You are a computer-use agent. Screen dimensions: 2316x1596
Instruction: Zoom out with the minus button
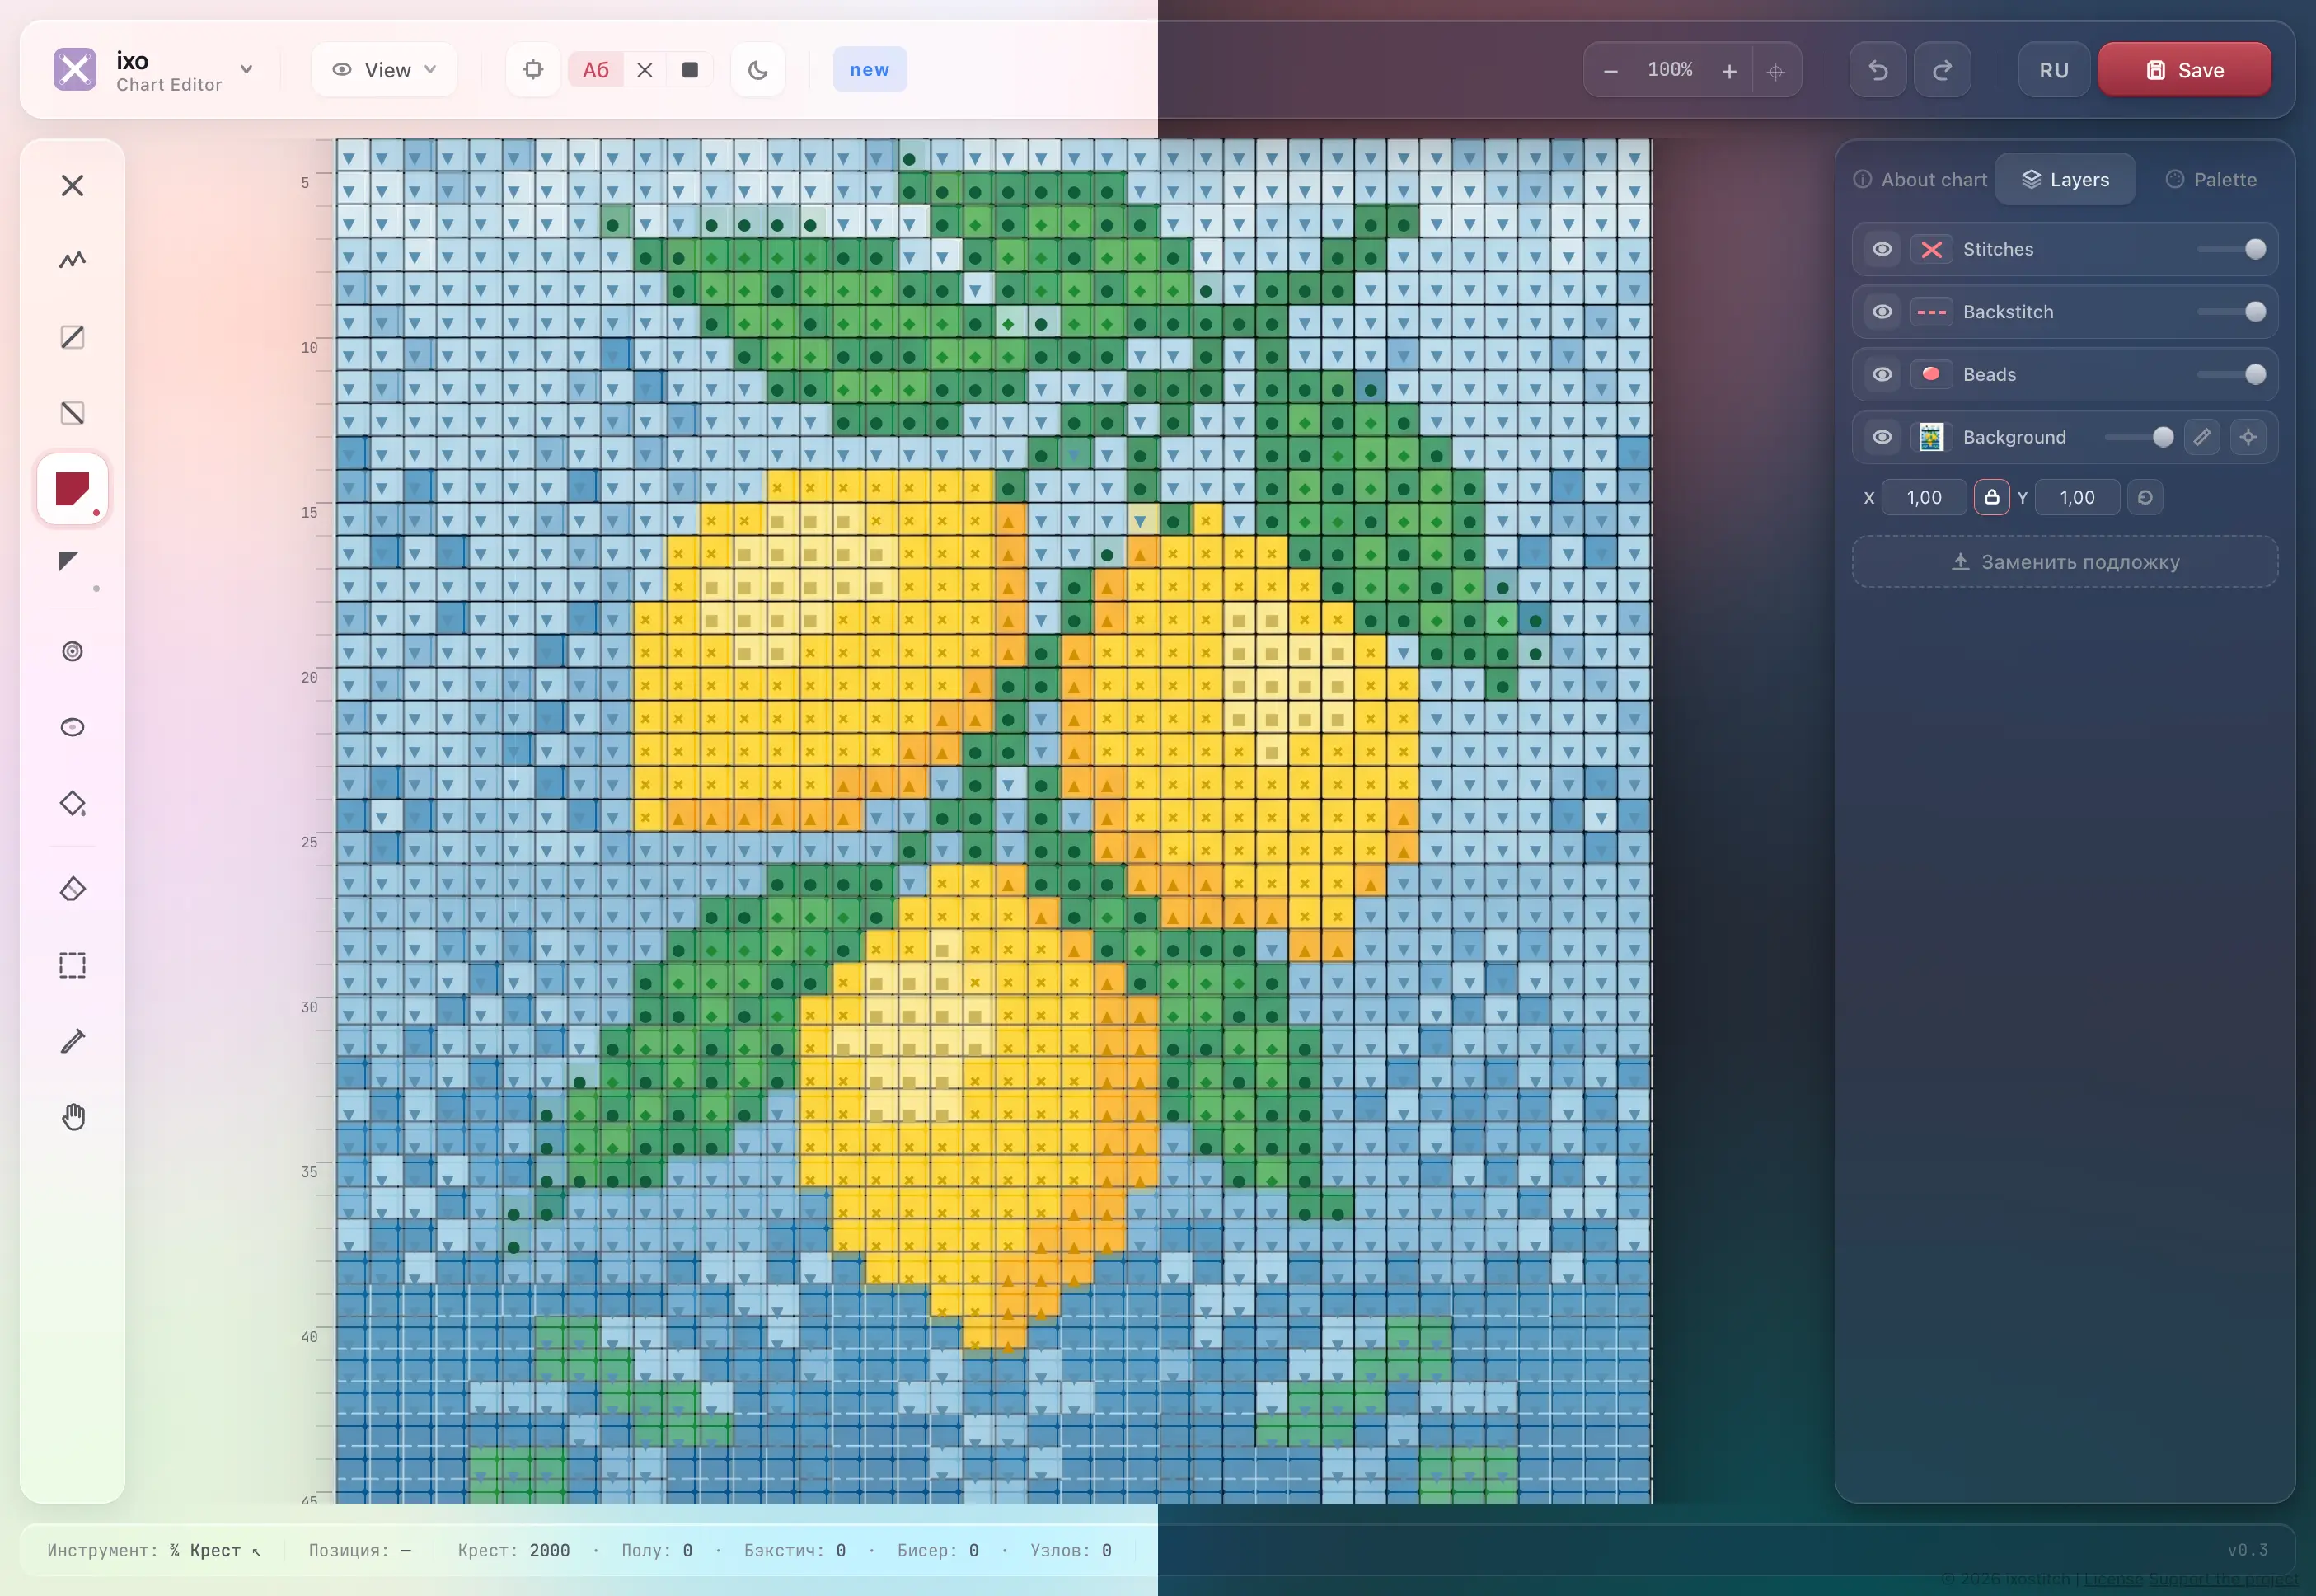1610,71
